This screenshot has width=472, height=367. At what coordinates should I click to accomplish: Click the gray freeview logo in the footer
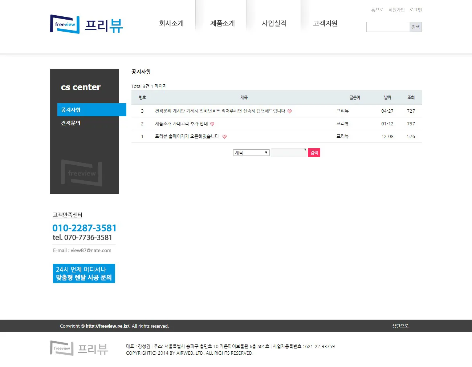click(79, 348)
